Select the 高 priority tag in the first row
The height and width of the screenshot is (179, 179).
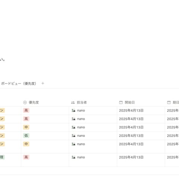coord(26,110)
